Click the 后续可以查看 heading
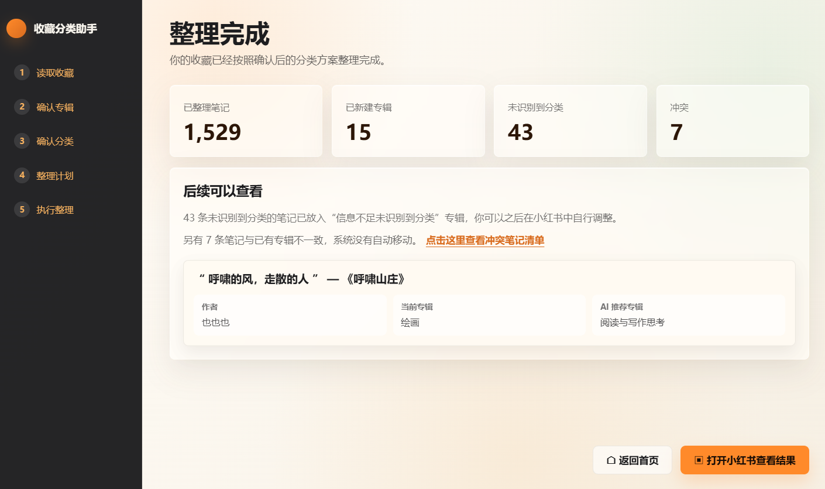Viewport: 825px width, 489px height. 223,192
